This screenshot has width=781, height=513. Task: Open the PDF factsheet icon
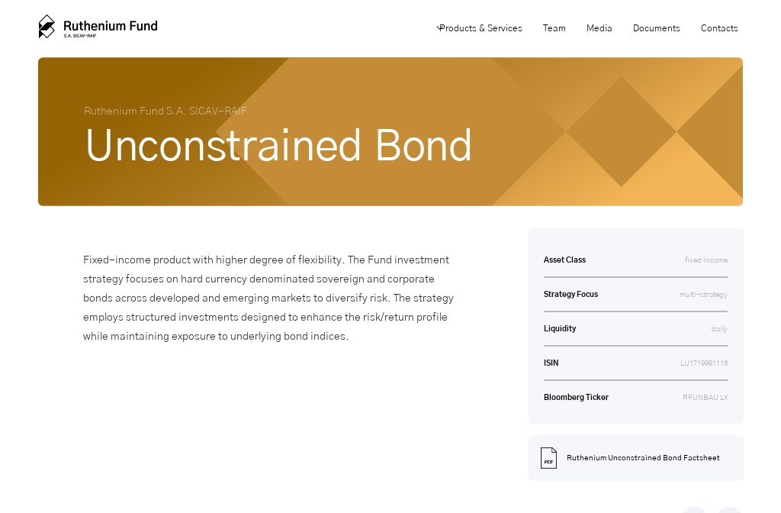pyautogui.click(x=548, y=457)
